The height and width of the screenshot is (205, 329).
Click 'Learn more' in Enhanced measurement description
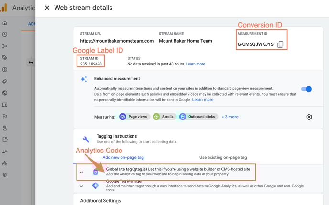tap(202, 100)
